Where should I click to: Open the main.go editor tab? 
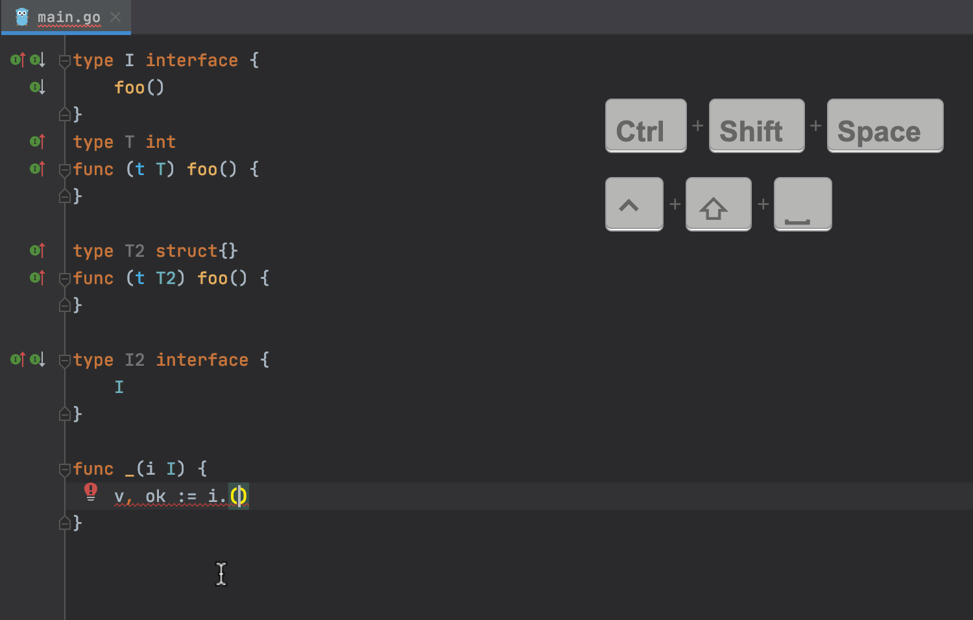tap(66, 17)
